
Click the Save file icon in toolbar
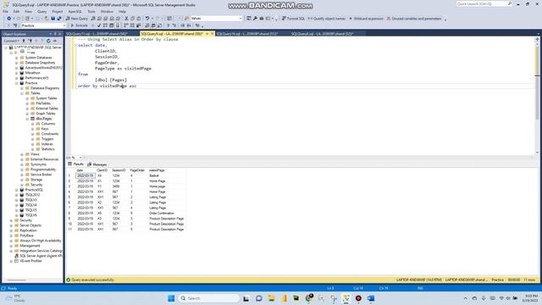point(53,19)
